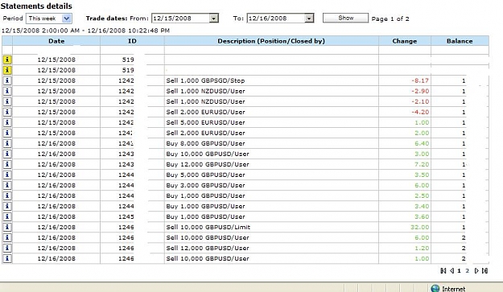Open info icon for NZDUSD row with -2.90 change
The height and width of the screenshot is (292, 503).
7,91
